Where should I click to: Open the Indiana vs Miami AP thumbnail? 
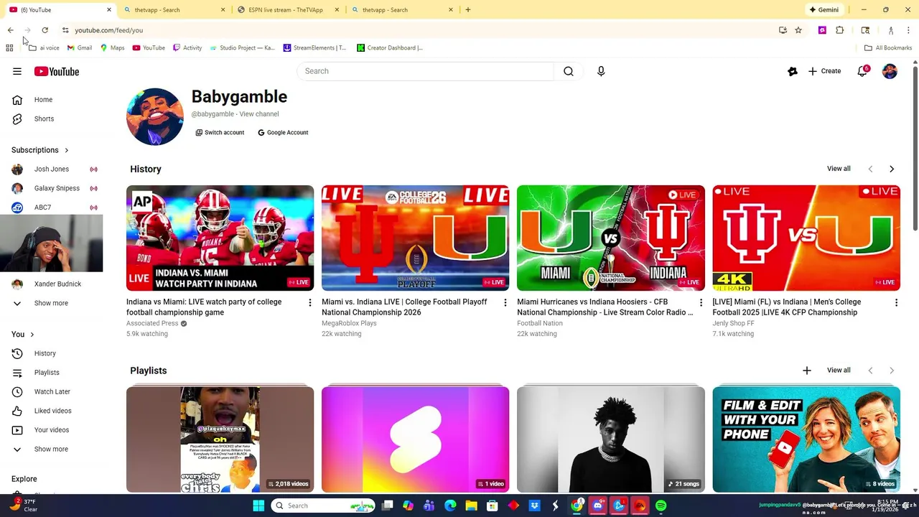[x=220, y=238]
